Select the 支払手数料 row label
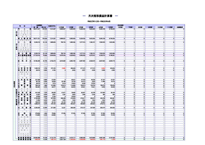Image resolution: width=205 pixels, height=145 pixels. tap(24, 104)
